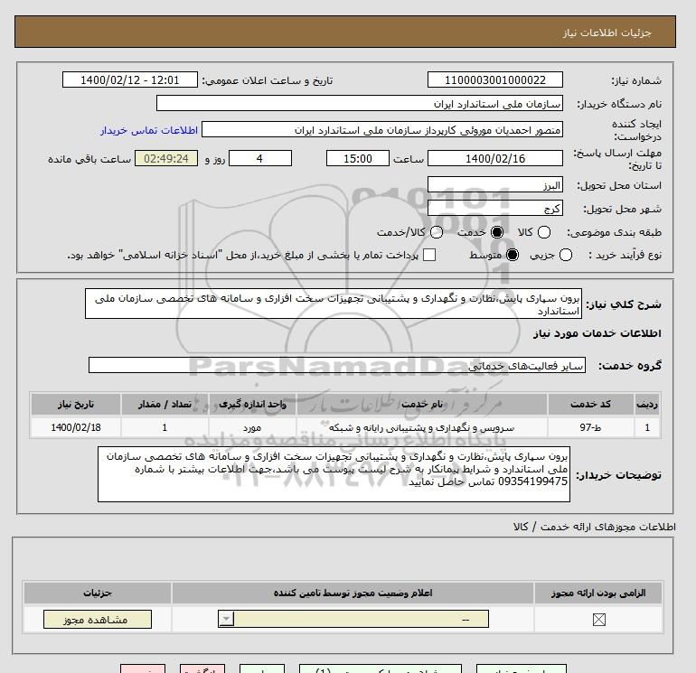Click the ردیف column header
This screenshot has height=673, width=696.
[646, 404]
